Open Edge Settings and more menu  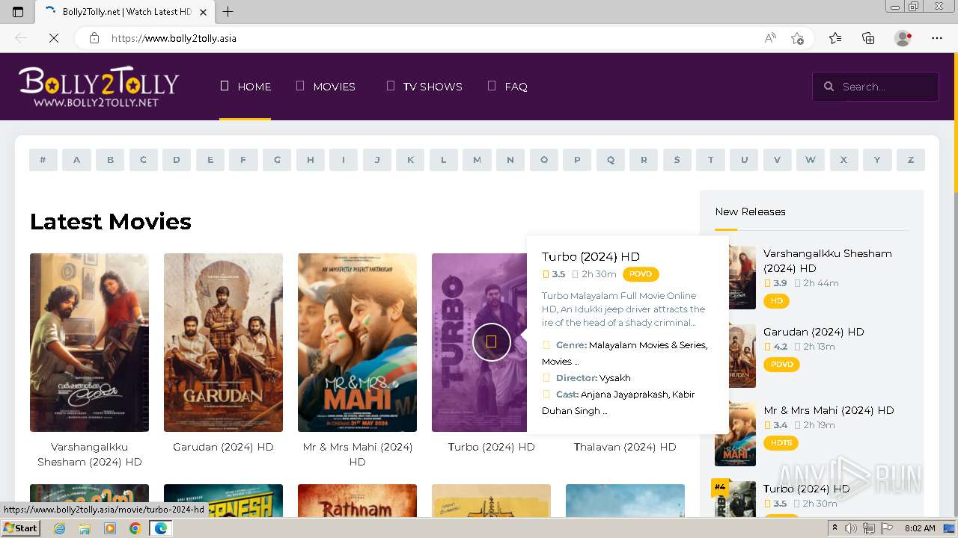[x=937, y=38]
